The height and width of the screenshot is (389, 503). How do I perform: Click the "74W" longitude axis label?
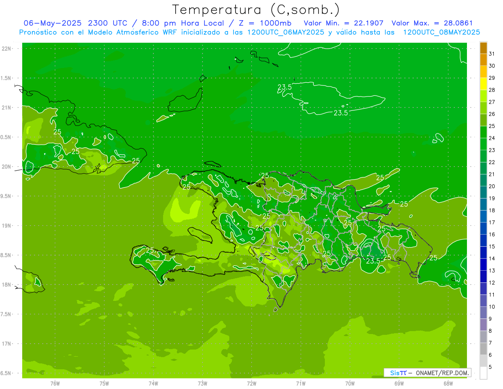(153, 384)
